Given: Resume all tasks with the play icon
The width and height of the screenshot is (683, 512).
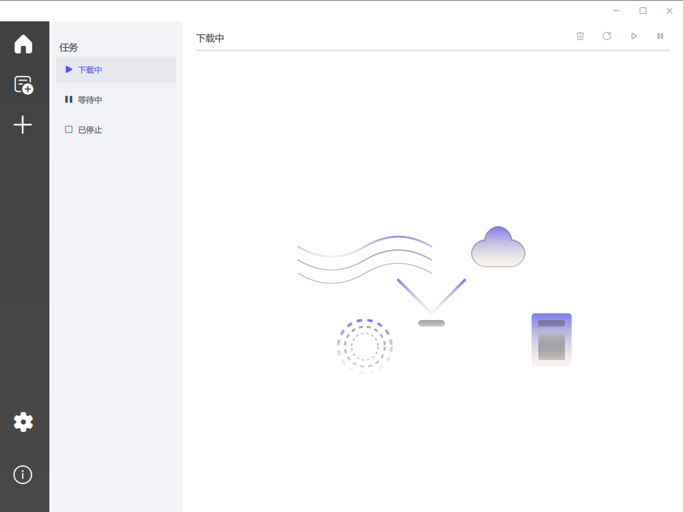Looking at the screenshot, I should click(634, 36).
